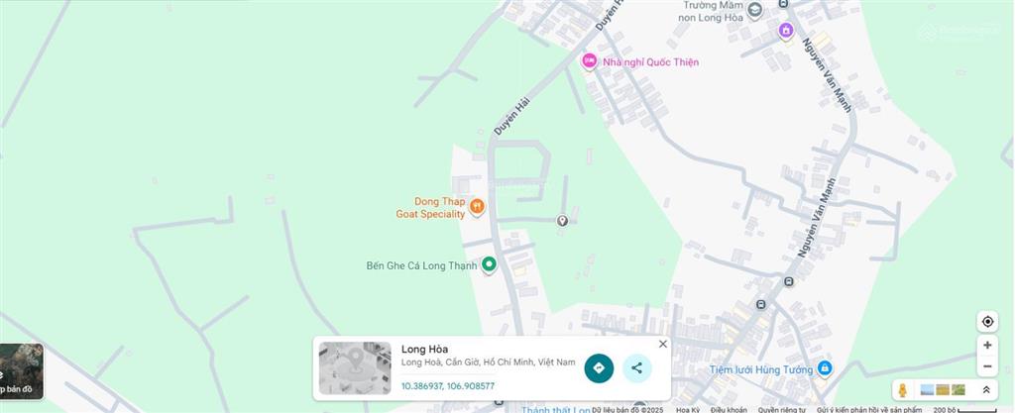Close the Long Hòa info card
The height and width of the screenshot is (413, 1015).
pos(662,344)
